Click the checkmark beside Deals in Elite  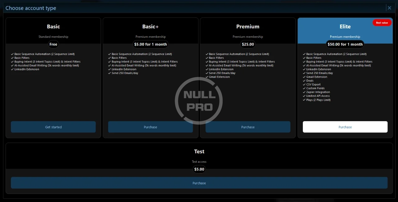coord(304,81)
